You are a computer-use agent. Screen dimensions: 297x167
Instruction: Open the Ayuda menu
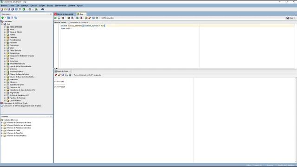[80, 6]
